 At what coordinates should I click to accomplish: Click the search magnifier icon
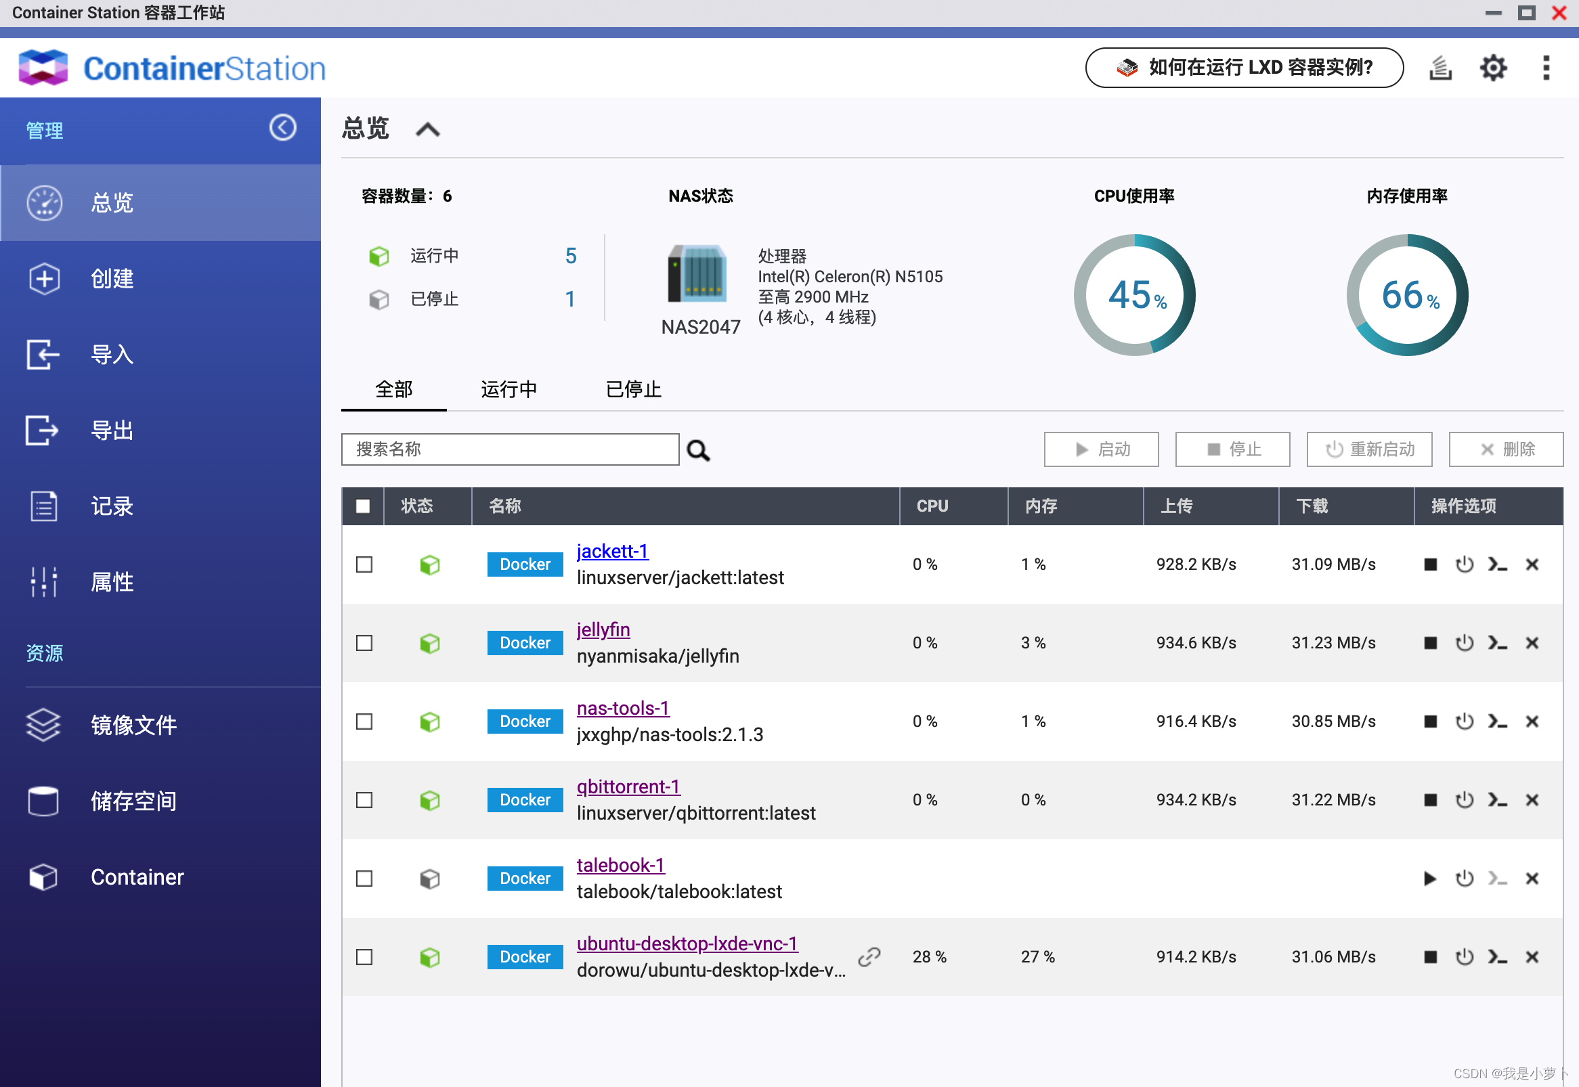698,450
